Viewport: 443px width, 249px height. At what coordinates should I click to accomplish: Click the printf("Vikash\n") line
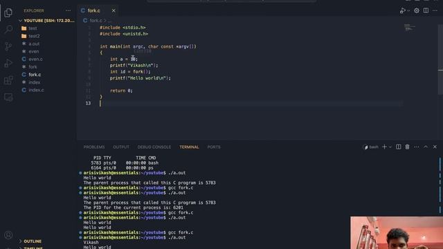[x=134, y=66]
